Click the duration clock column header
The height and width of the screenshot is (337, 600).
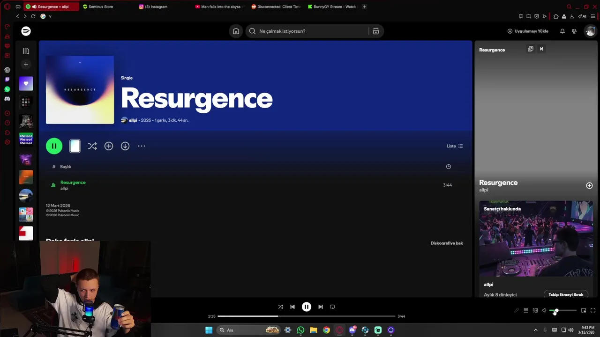point(449,167)
